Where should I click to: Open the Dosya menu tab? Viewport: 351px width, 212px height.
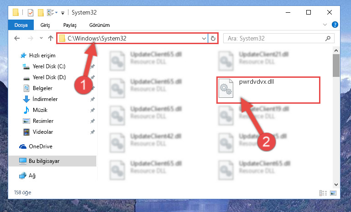(21, 25)
